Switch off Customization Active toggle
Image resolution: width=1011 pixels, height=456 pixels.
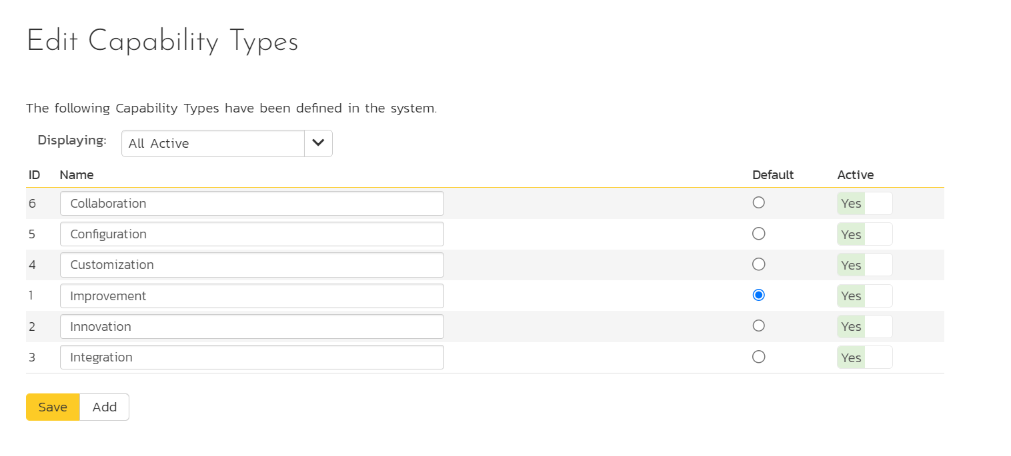tap(864, 265)
